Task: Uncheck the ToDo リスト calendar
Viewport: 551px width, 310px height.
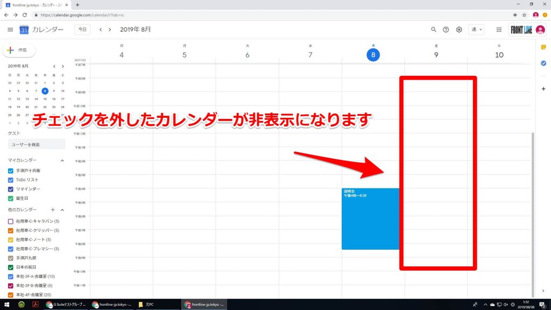Action: pyautogui.click(x=11, y=180)
